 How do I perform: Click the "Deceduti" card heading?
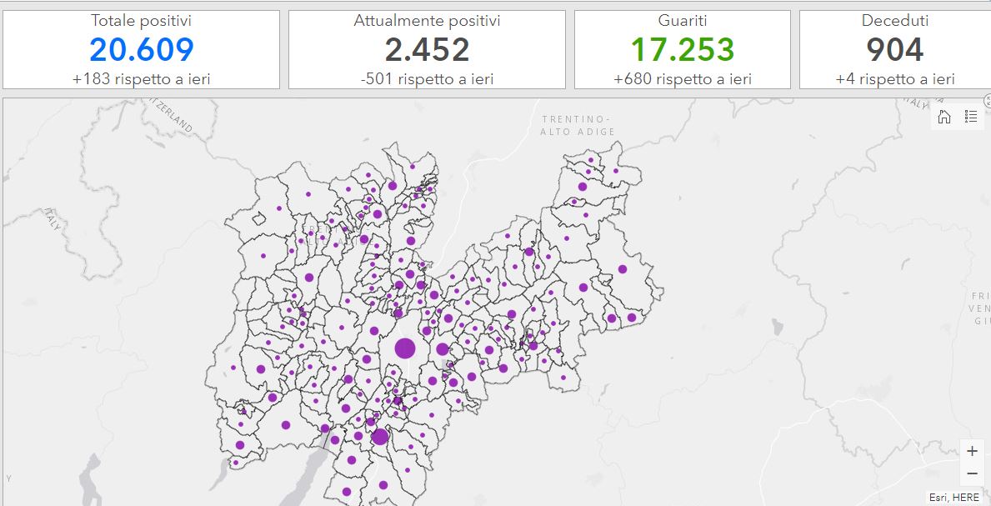[x=894, y=21]
